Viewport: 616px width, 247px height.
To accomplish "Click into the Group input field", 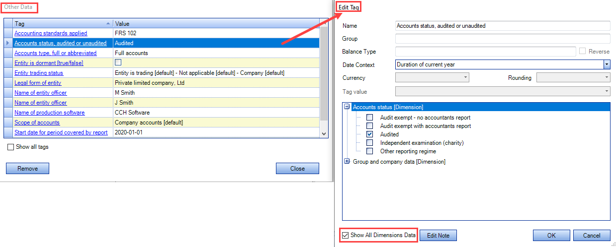I will [x=503, y=39].
